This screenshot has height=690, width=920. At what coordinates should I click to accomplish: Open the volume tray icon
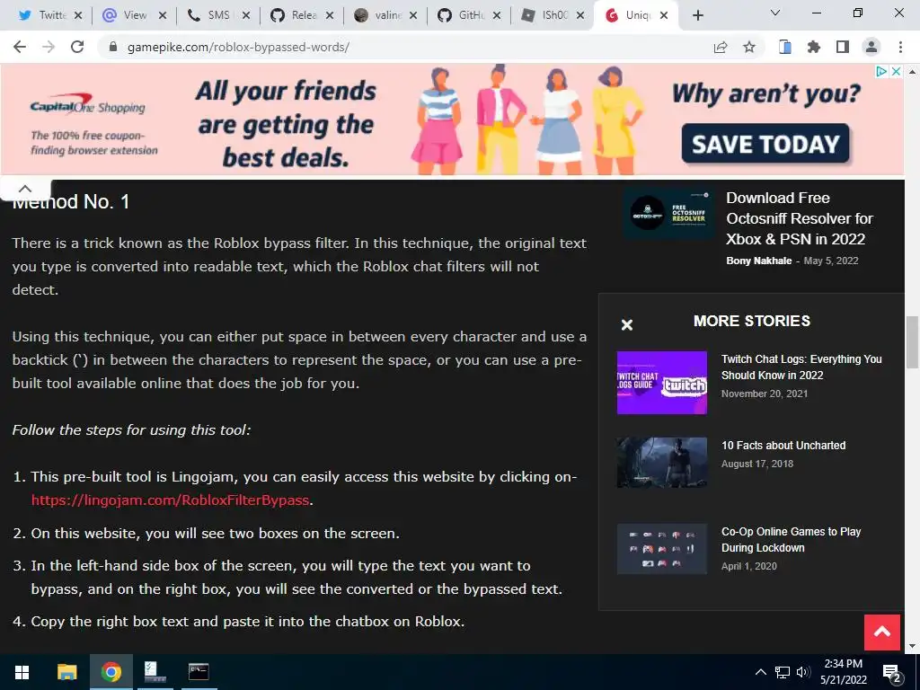pyautogui.click(x=803, y=672)
